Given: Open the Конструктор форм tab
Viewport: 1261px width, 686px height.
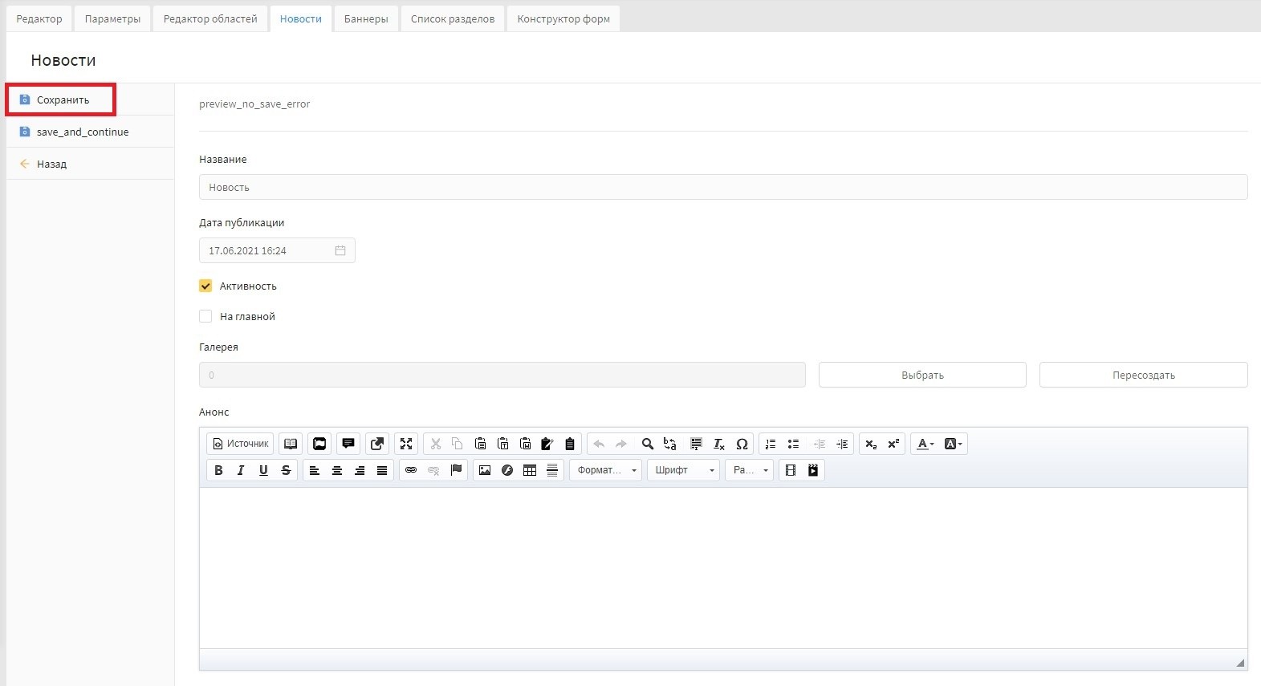Looking at the screenshot, I should pos(563,18).
